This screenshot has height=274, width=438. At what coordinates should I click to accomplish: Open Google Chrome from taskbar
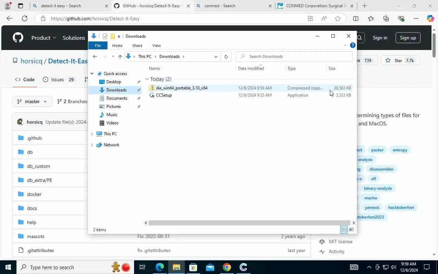(227, 267)
